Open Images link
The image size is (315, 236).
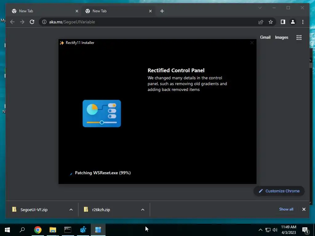point(281,37)
